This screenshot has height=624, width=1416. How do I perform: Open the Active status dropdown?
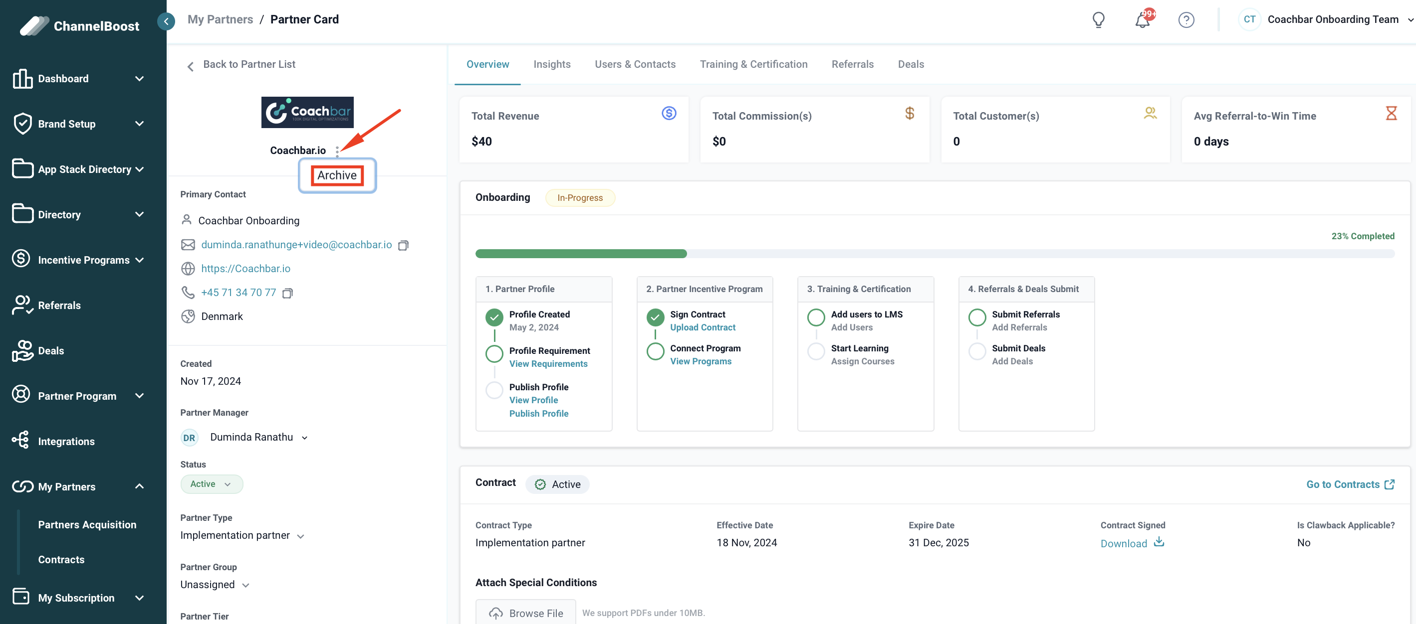211,484
